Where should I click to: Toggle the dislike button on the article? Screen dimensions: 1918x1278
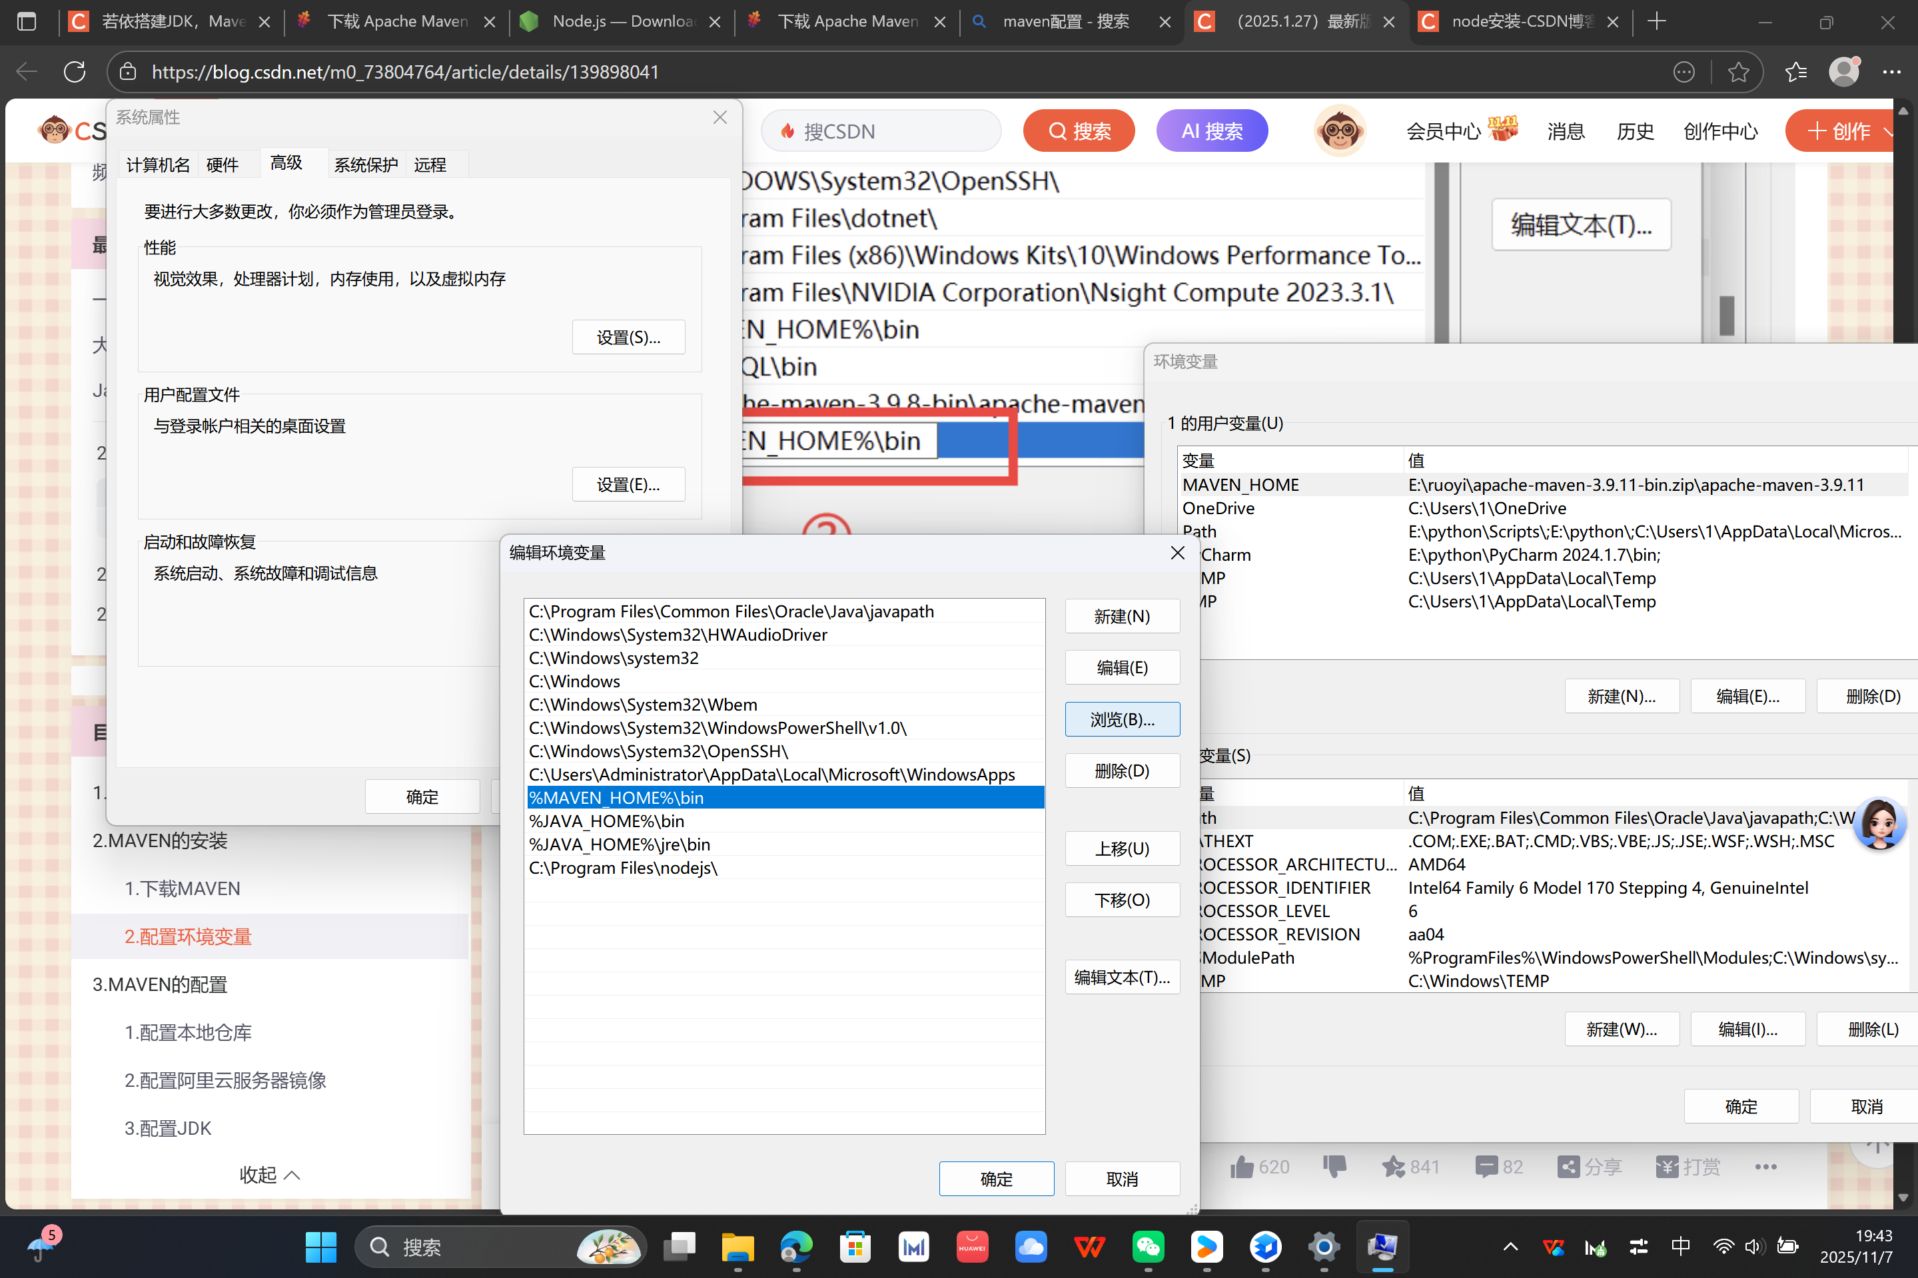pyautogui.click(x=1334, y=1167)
